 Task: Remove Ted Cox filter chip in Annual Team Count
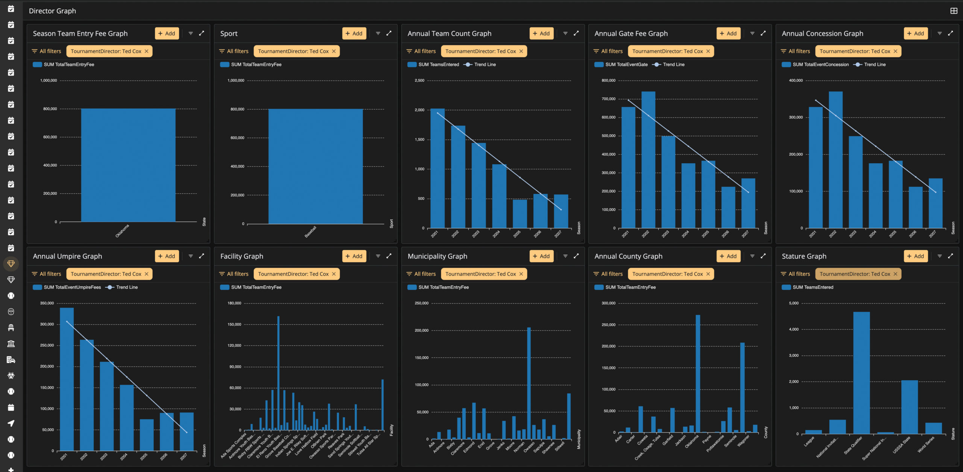tap(521, 51)
